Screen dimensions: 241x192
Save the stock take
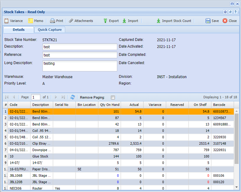(212, 21)
